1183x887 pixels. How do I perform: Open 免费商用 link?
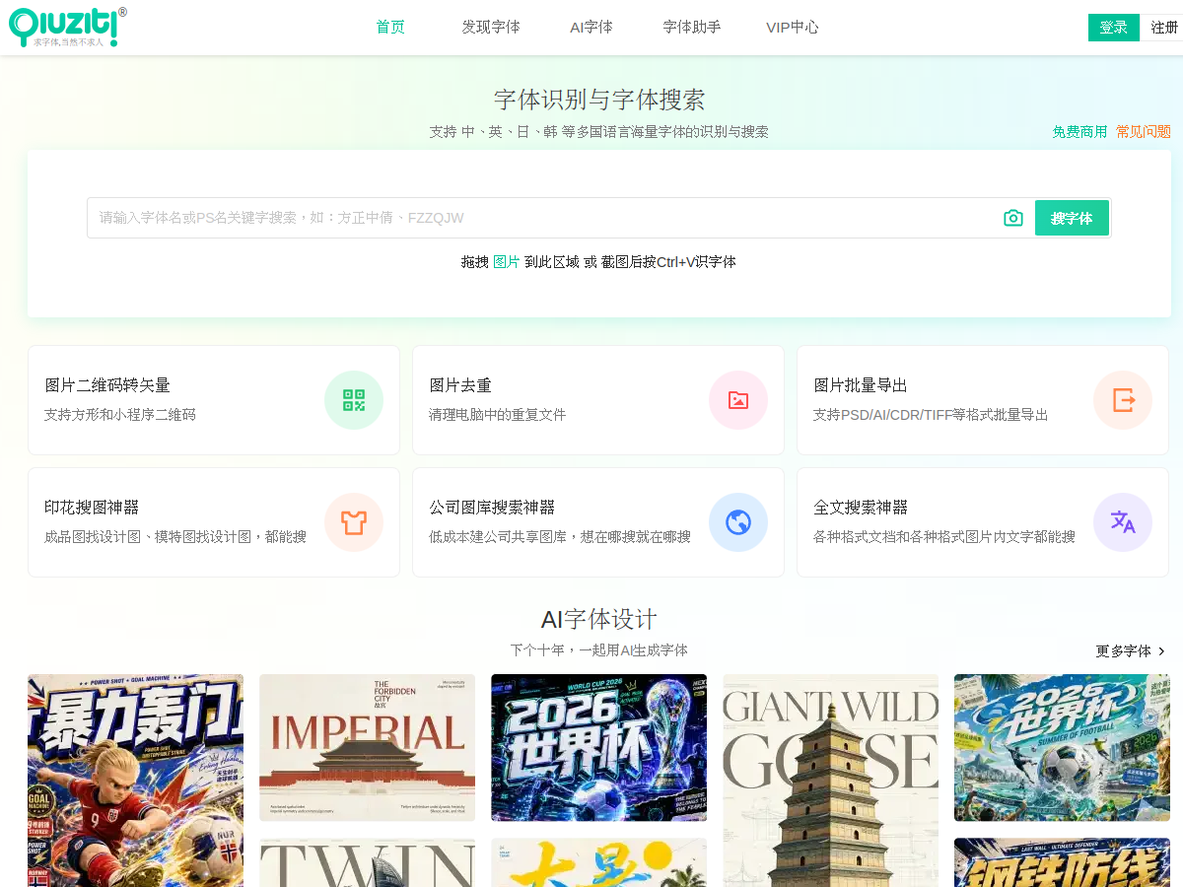[x=1079, y=132]
